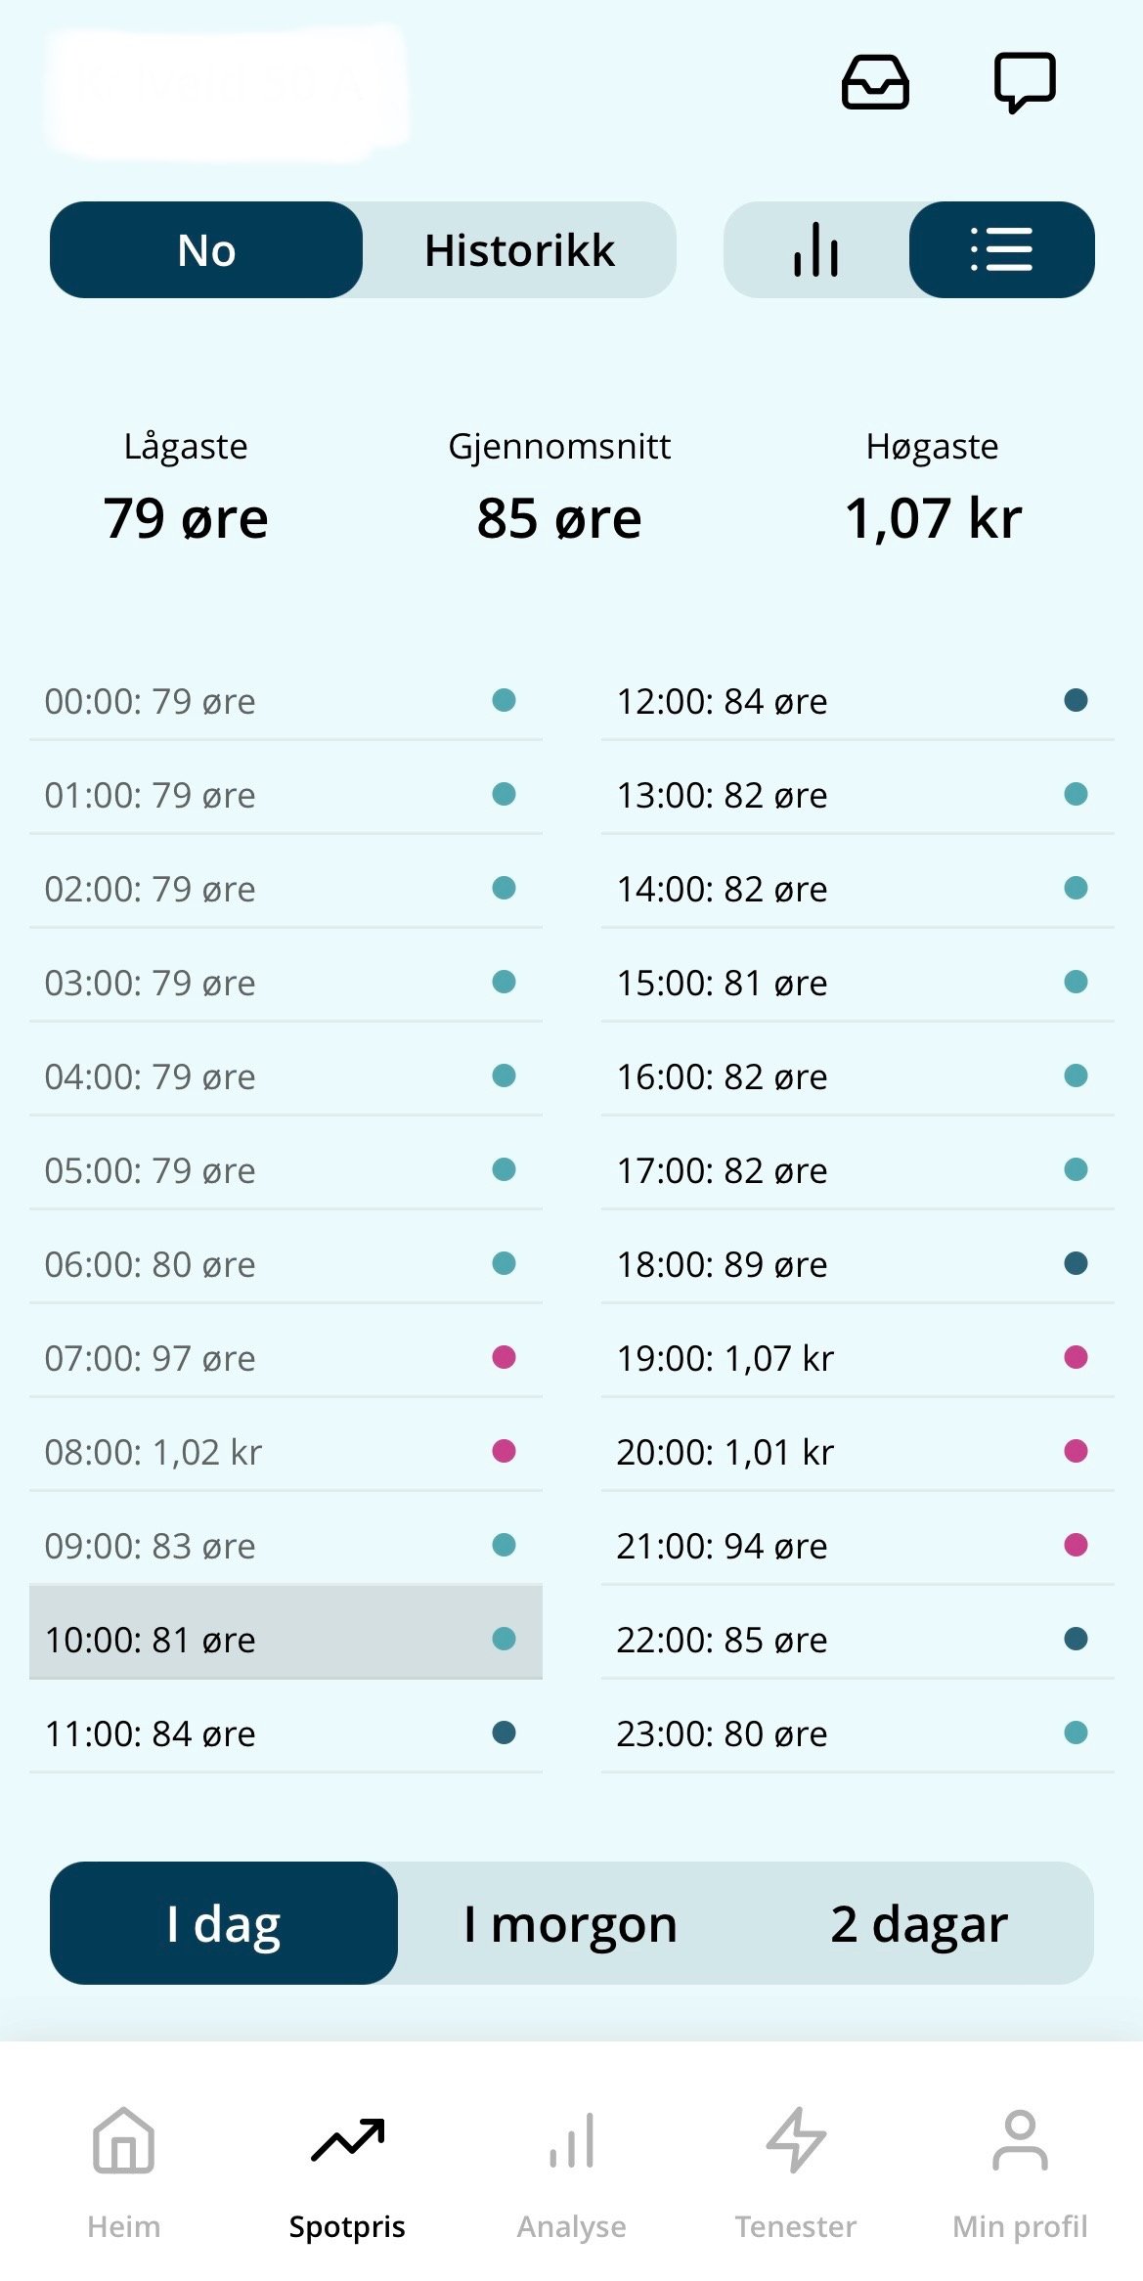Click dark dot beside 18:00 price
1143x2281 pixels.
click(x=1076, y=1263)
